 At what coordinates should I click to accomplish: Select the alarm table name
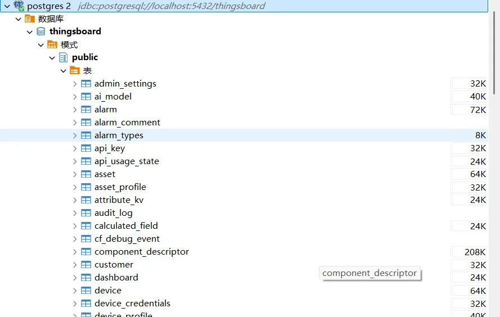point(106,110)
